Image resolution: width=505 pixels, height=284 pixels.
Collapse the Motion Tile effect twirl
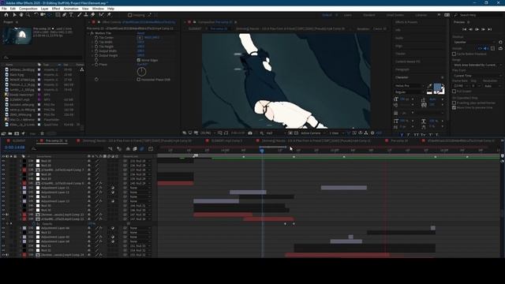pos(88,33)
